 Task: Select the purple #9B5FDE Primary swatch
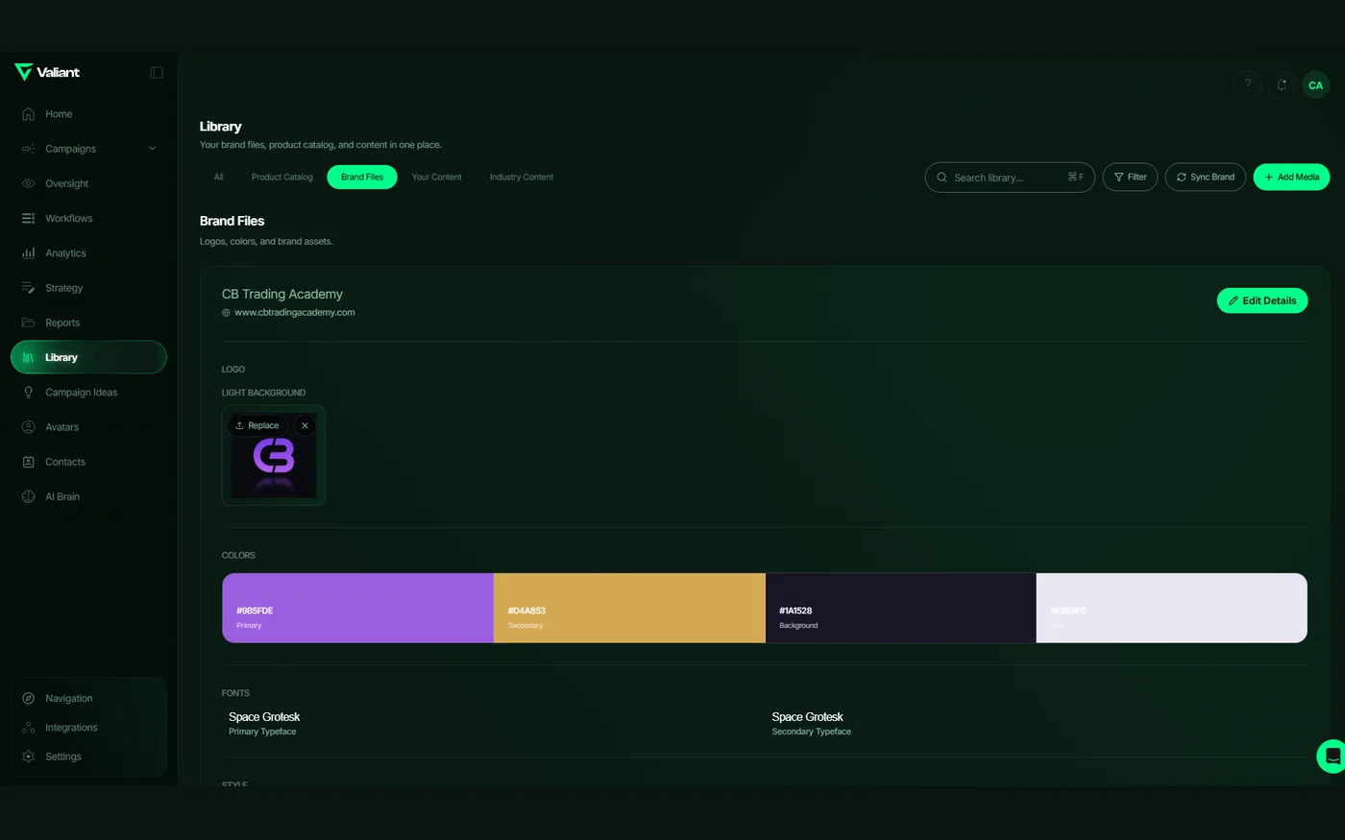tap(358, 608)
